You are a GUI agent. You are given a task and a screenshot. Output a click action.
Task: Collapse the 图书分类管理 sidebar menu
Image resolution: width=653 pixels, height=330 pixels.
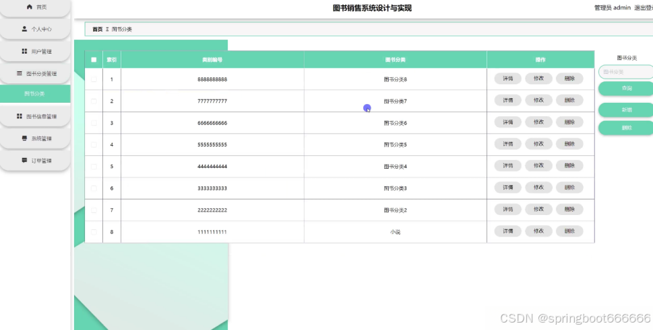coord(35,73)
